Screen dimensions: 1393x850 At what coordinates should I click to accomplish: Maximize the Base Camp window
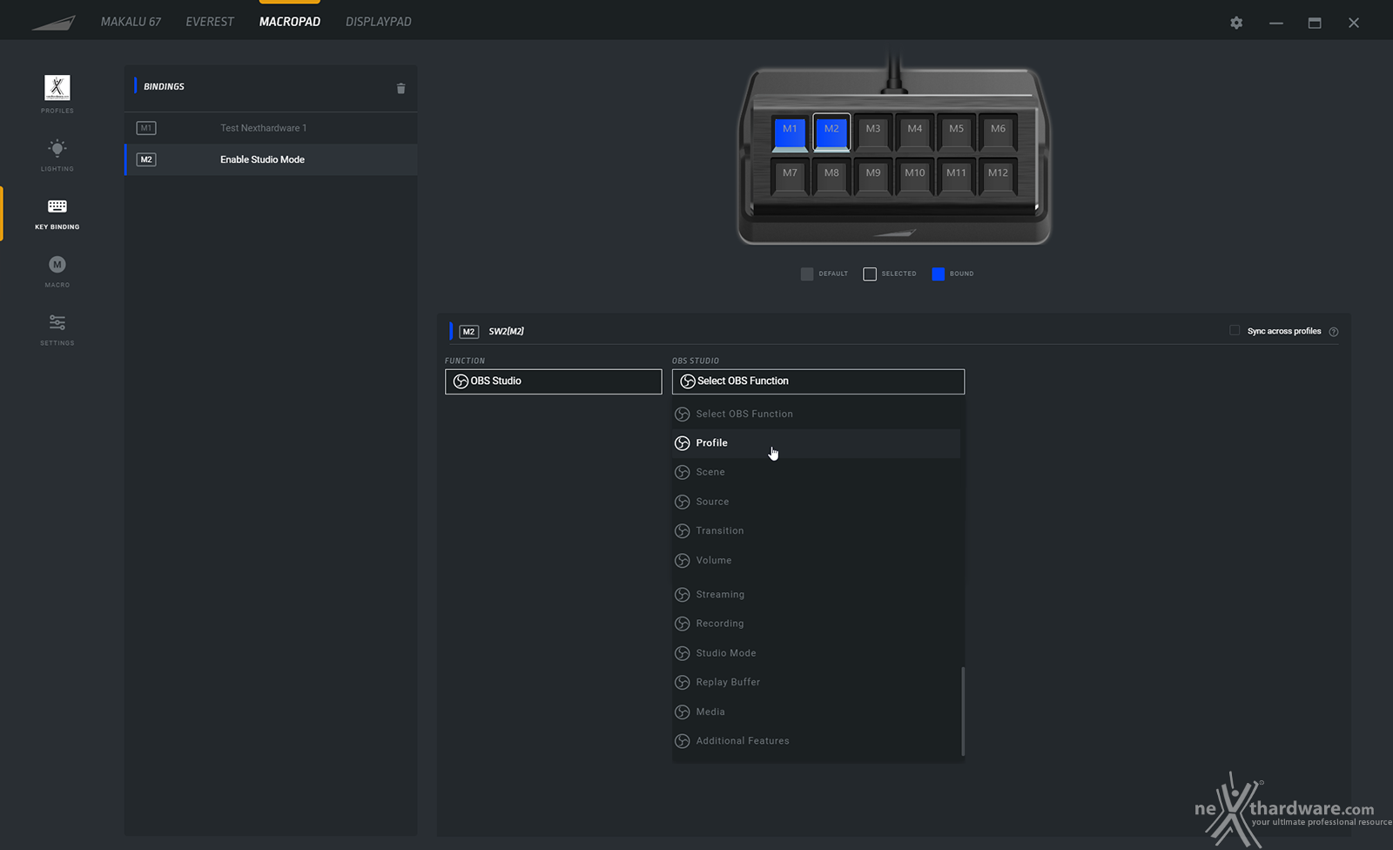click(x=1315, y=23)
